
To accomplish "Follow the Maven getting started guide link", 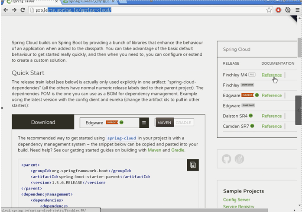I will [x=154, y=150].
